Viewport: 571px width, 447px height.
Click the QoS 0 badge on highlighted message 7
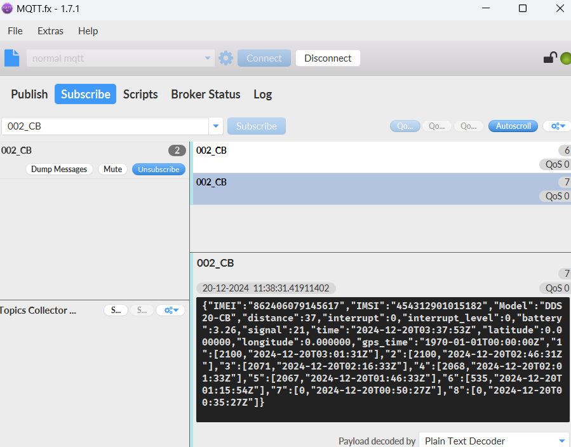click(556, 196)
